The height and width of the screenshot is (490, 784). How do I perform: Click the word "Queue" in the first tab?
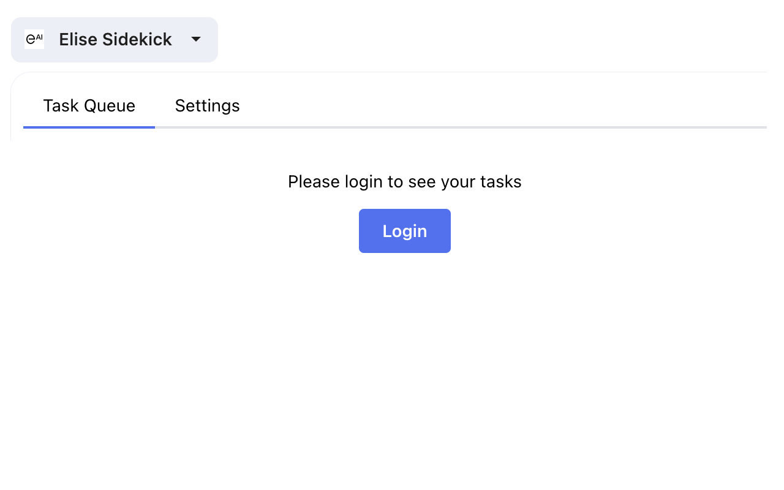coord(110,106)
